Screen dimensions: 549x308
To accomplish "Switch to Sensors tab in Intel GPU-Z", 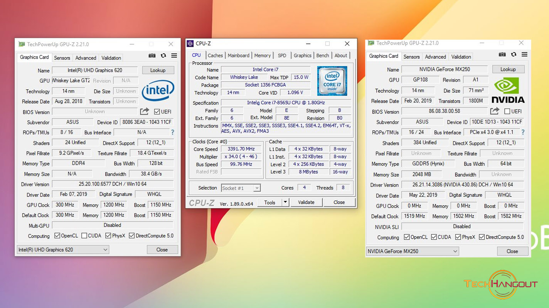I will 62,58.
